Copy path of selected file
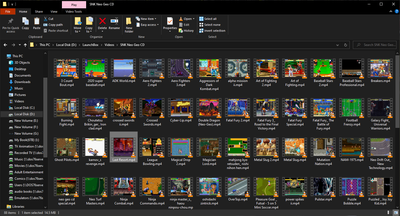 click(53, 25)
